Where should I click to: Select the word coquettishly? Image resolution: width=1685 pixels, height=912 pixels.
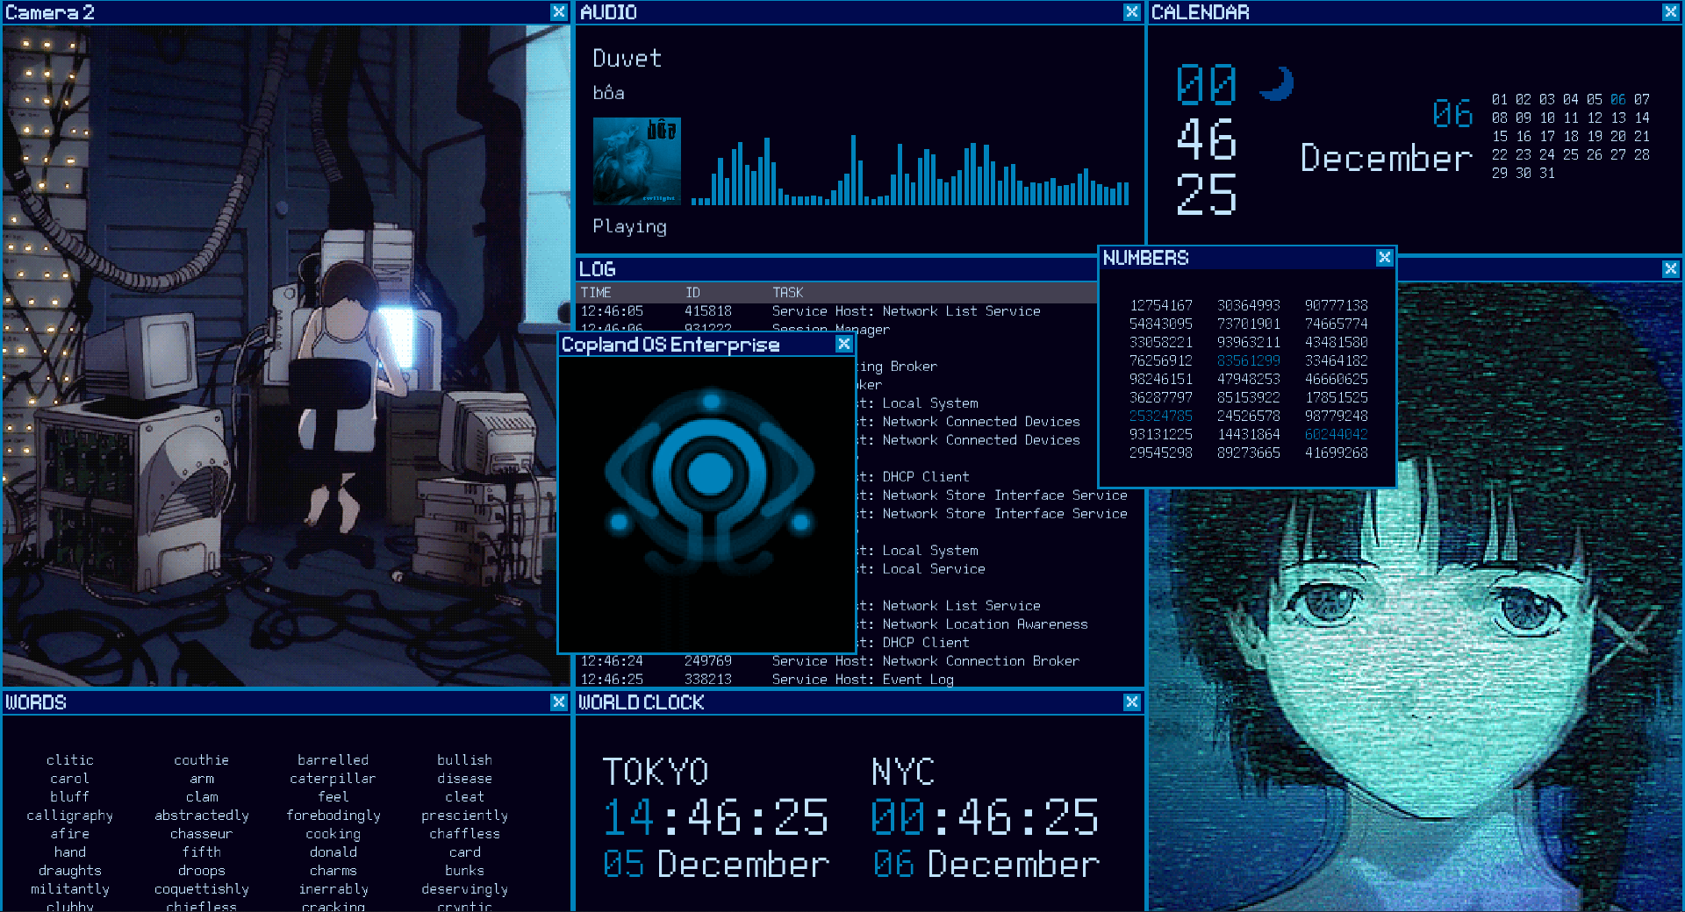point(201,889)
